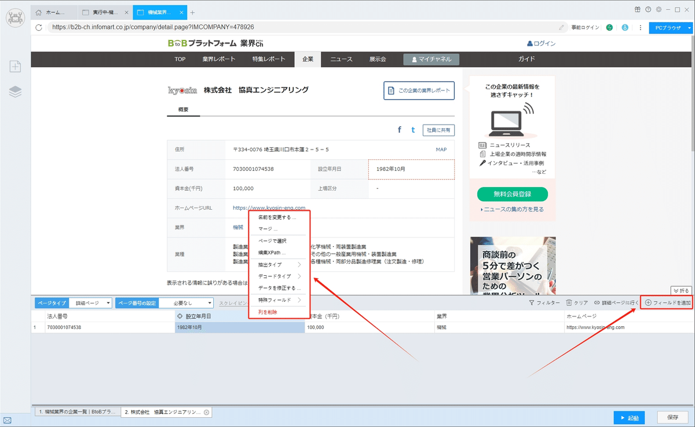Open the gift icon in title bar

[x=638, y=9]
